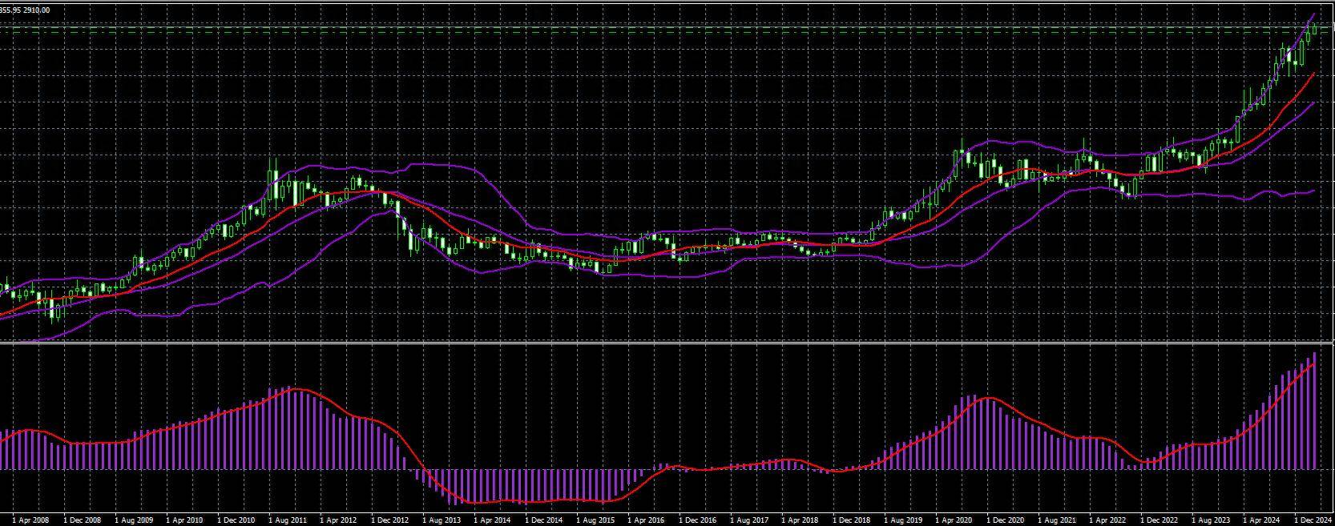Click the '1 Aug 2017' date label
The height and width of the screenshot is (526, 1335).
pyautogui.click(x=748, y=520)
